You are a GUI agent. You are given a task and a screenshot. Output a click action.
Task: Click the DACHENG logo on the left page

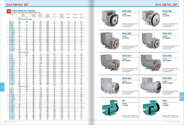click(x=17, y=5)
